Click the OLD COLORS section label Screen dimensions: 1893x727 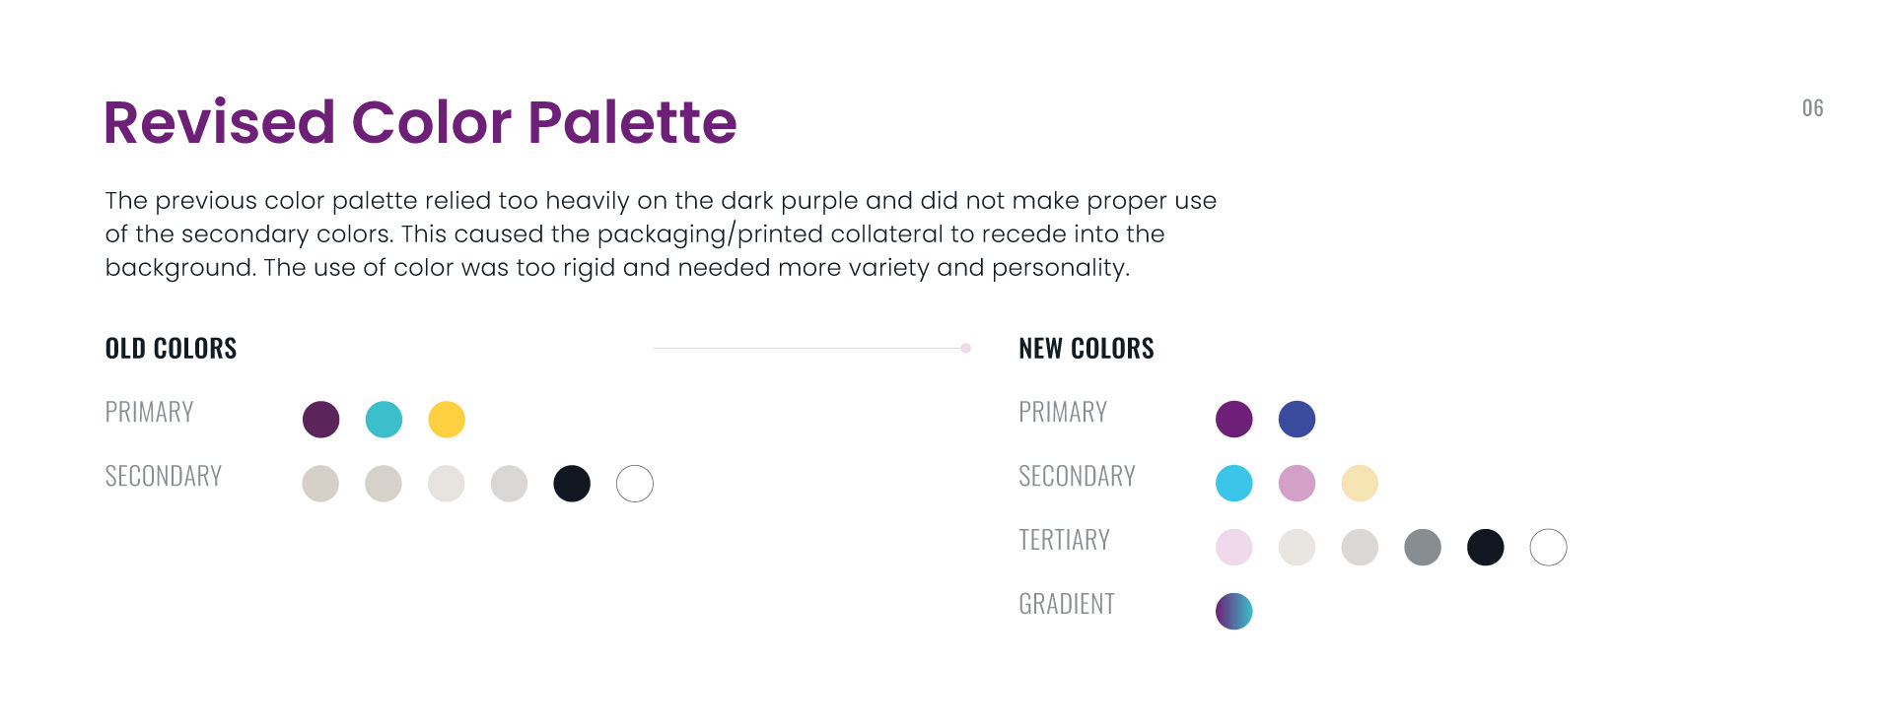172,348
